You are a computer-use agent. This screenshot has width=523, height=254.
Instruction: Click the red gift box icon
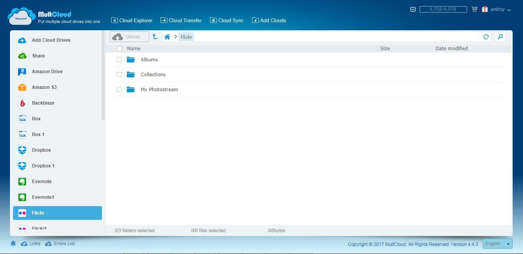(x=485, y=9)
